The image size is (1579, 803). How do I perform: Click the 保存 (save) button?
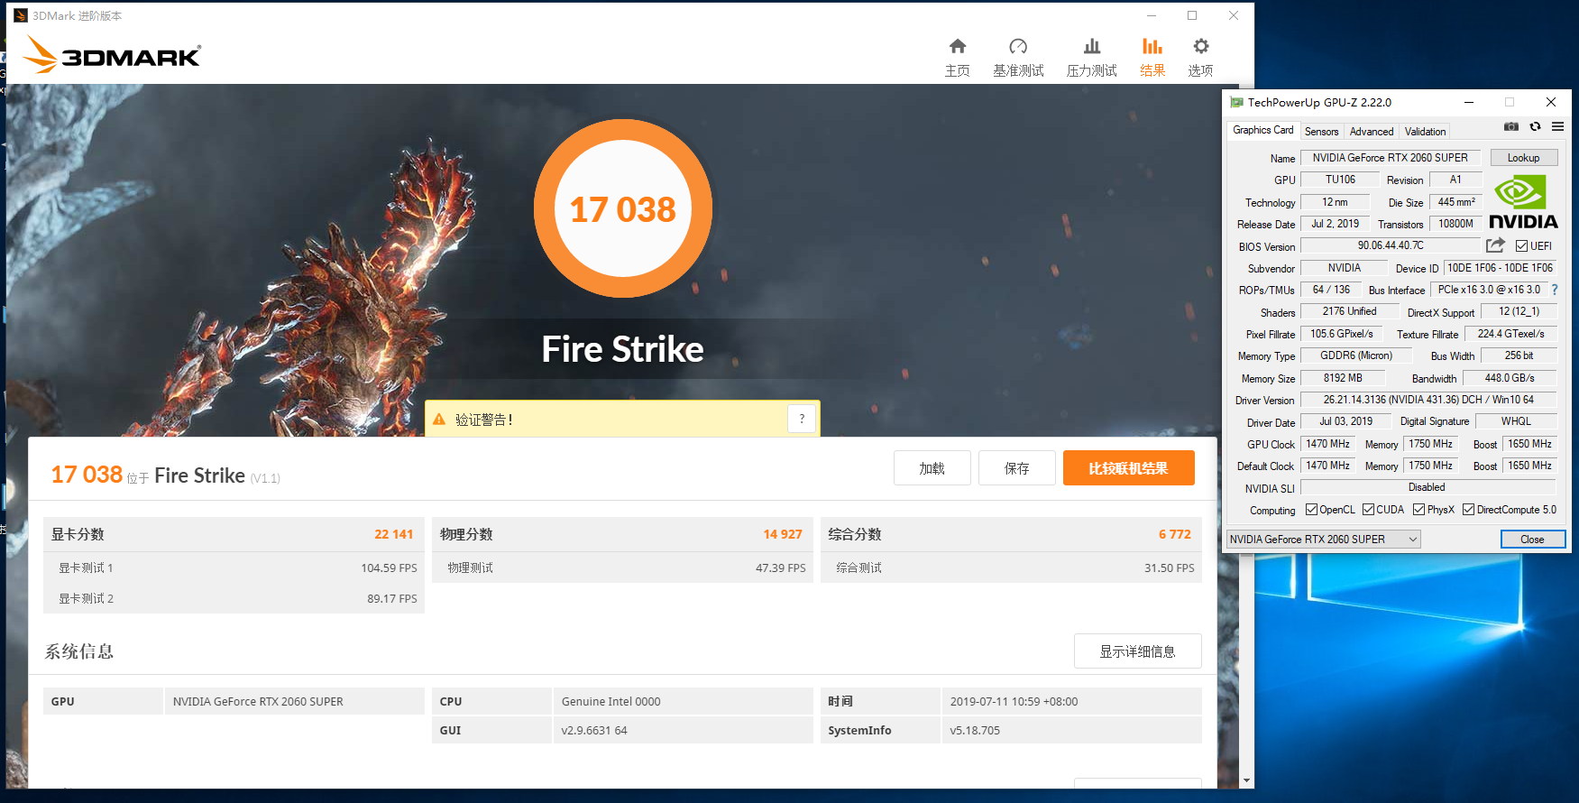pos(1017,468)
